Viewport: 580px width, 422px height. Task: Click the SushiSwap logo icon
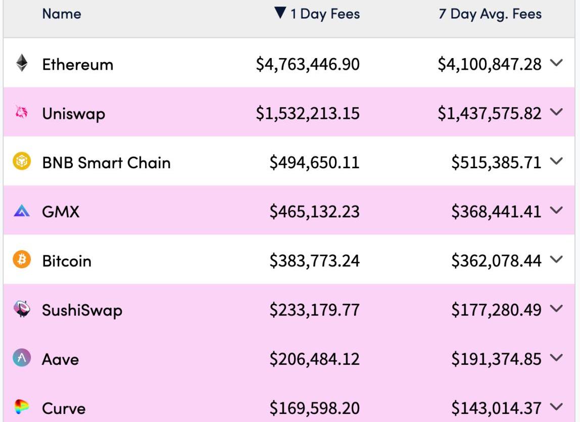22,309
